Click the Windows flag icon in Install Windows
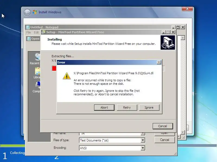Viewport: 217px width, 162px height. point(35,12)
